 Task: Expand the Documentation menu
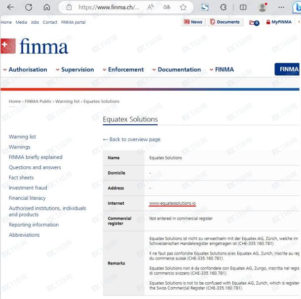coord(177,70)
